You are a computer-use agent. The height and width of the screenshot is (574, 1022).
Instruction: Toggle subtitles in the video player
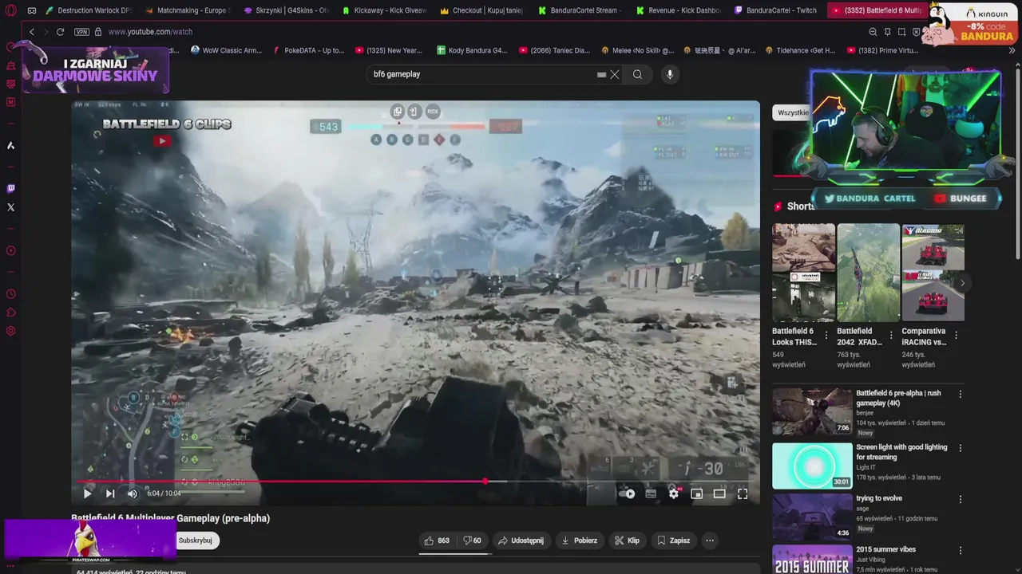[x=651, y=493]
